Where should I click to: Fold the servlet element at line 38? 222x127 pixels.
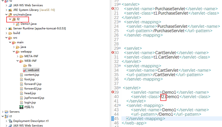[120, 88]
